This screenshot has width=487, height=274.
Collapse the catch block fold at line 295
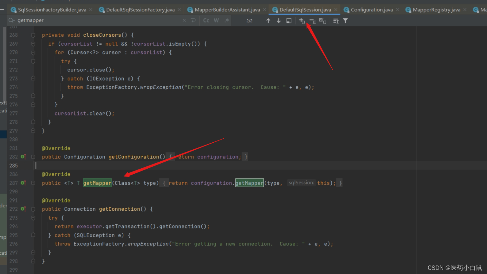(x=33, y=235)
